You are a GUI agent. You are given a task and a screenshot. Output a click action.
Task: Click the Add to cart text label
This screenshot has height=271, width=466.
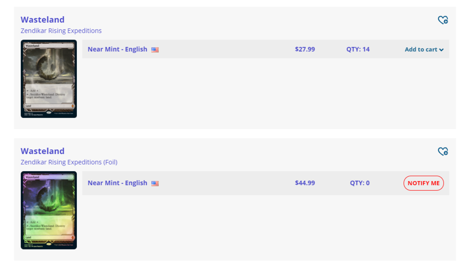pos(421,49)
